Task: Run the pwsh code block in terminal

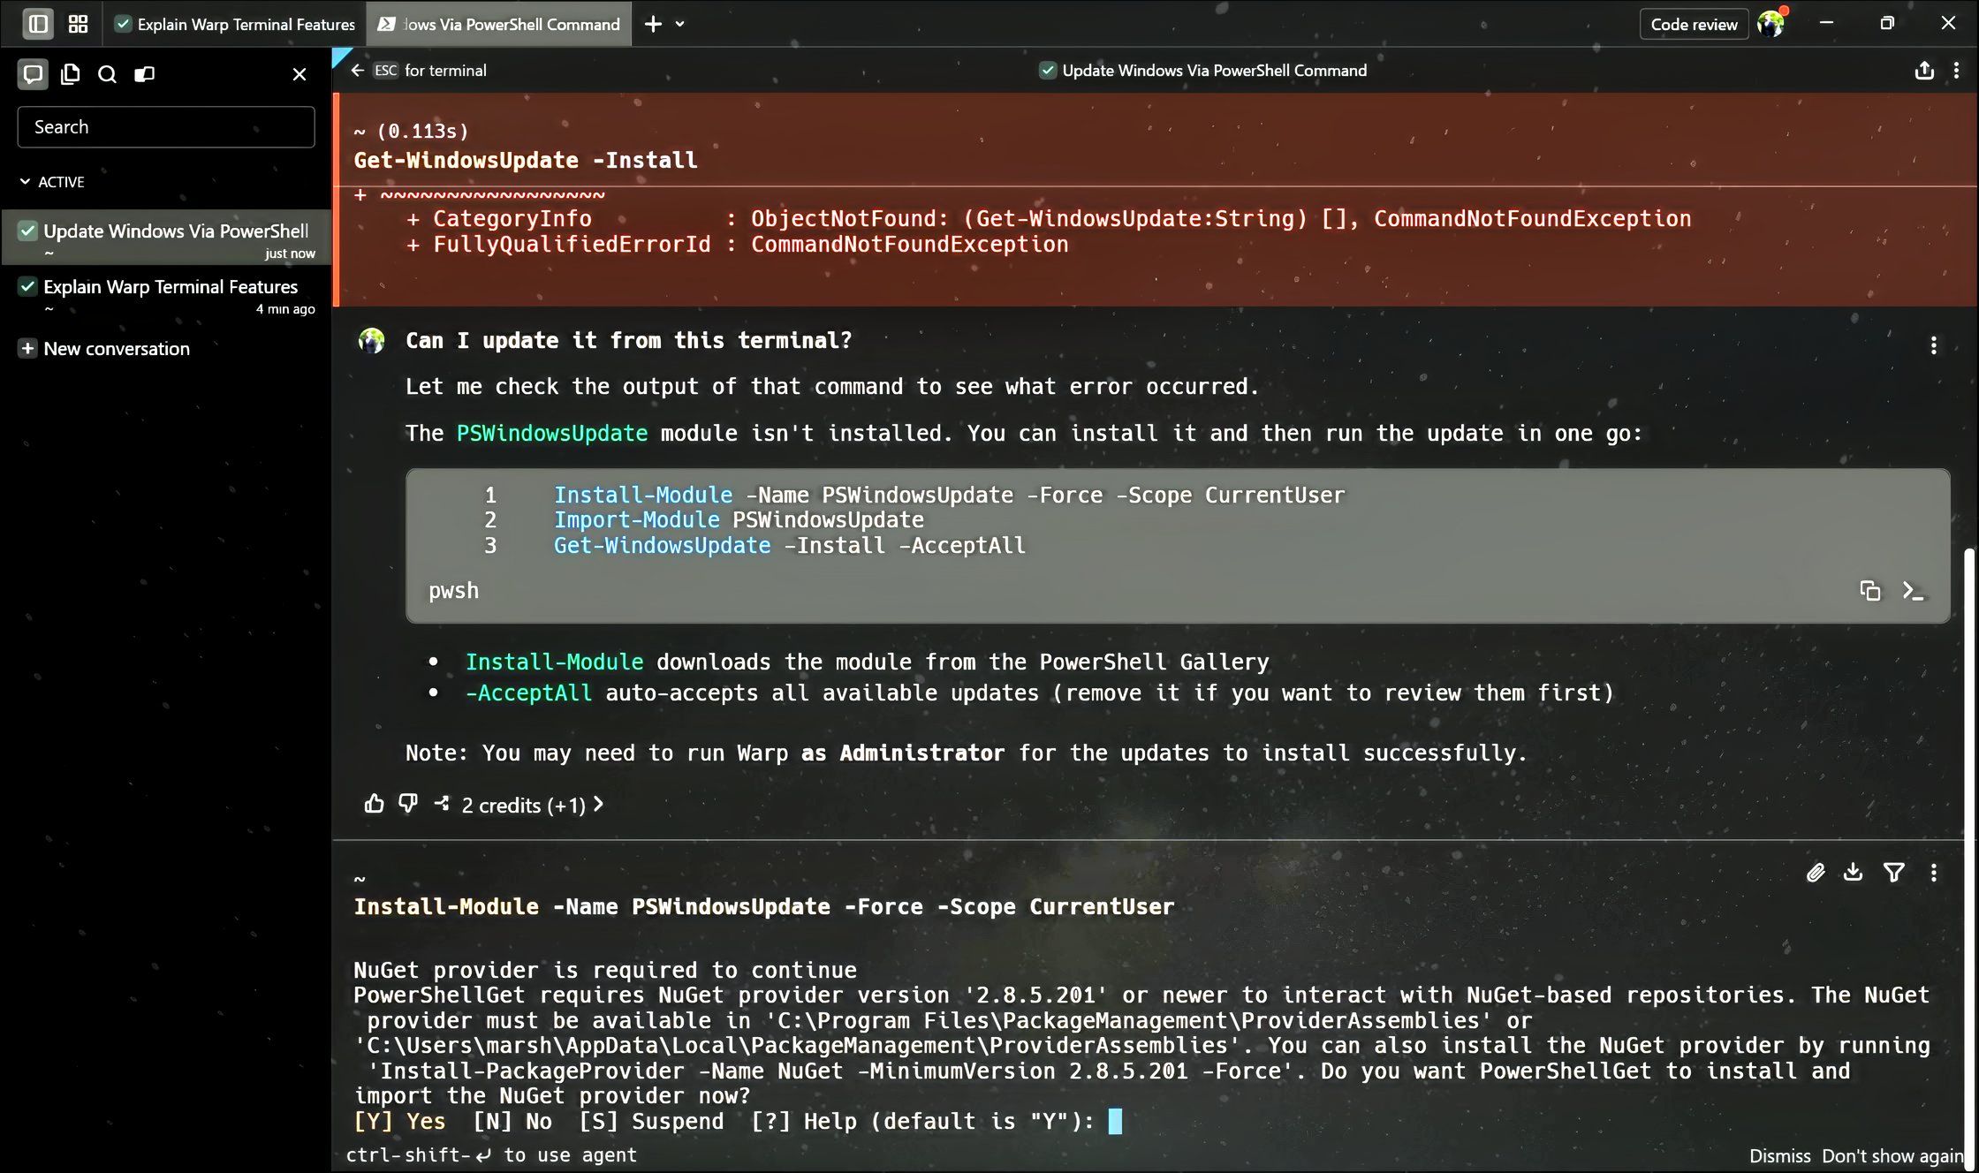Action: pyautogui.click(x=1913, y=591)
